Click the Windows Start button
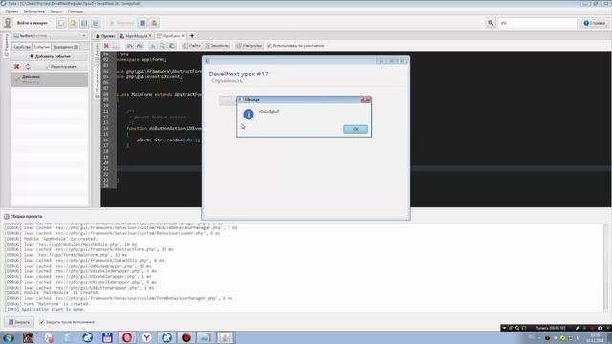 click(9, 337)
